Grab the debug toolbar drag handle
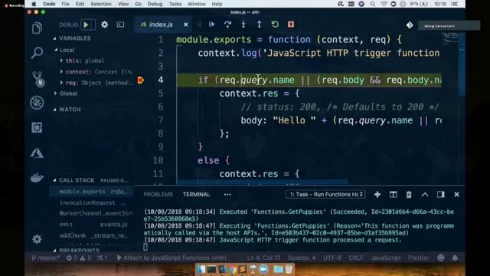 click(x=200, y=25)
